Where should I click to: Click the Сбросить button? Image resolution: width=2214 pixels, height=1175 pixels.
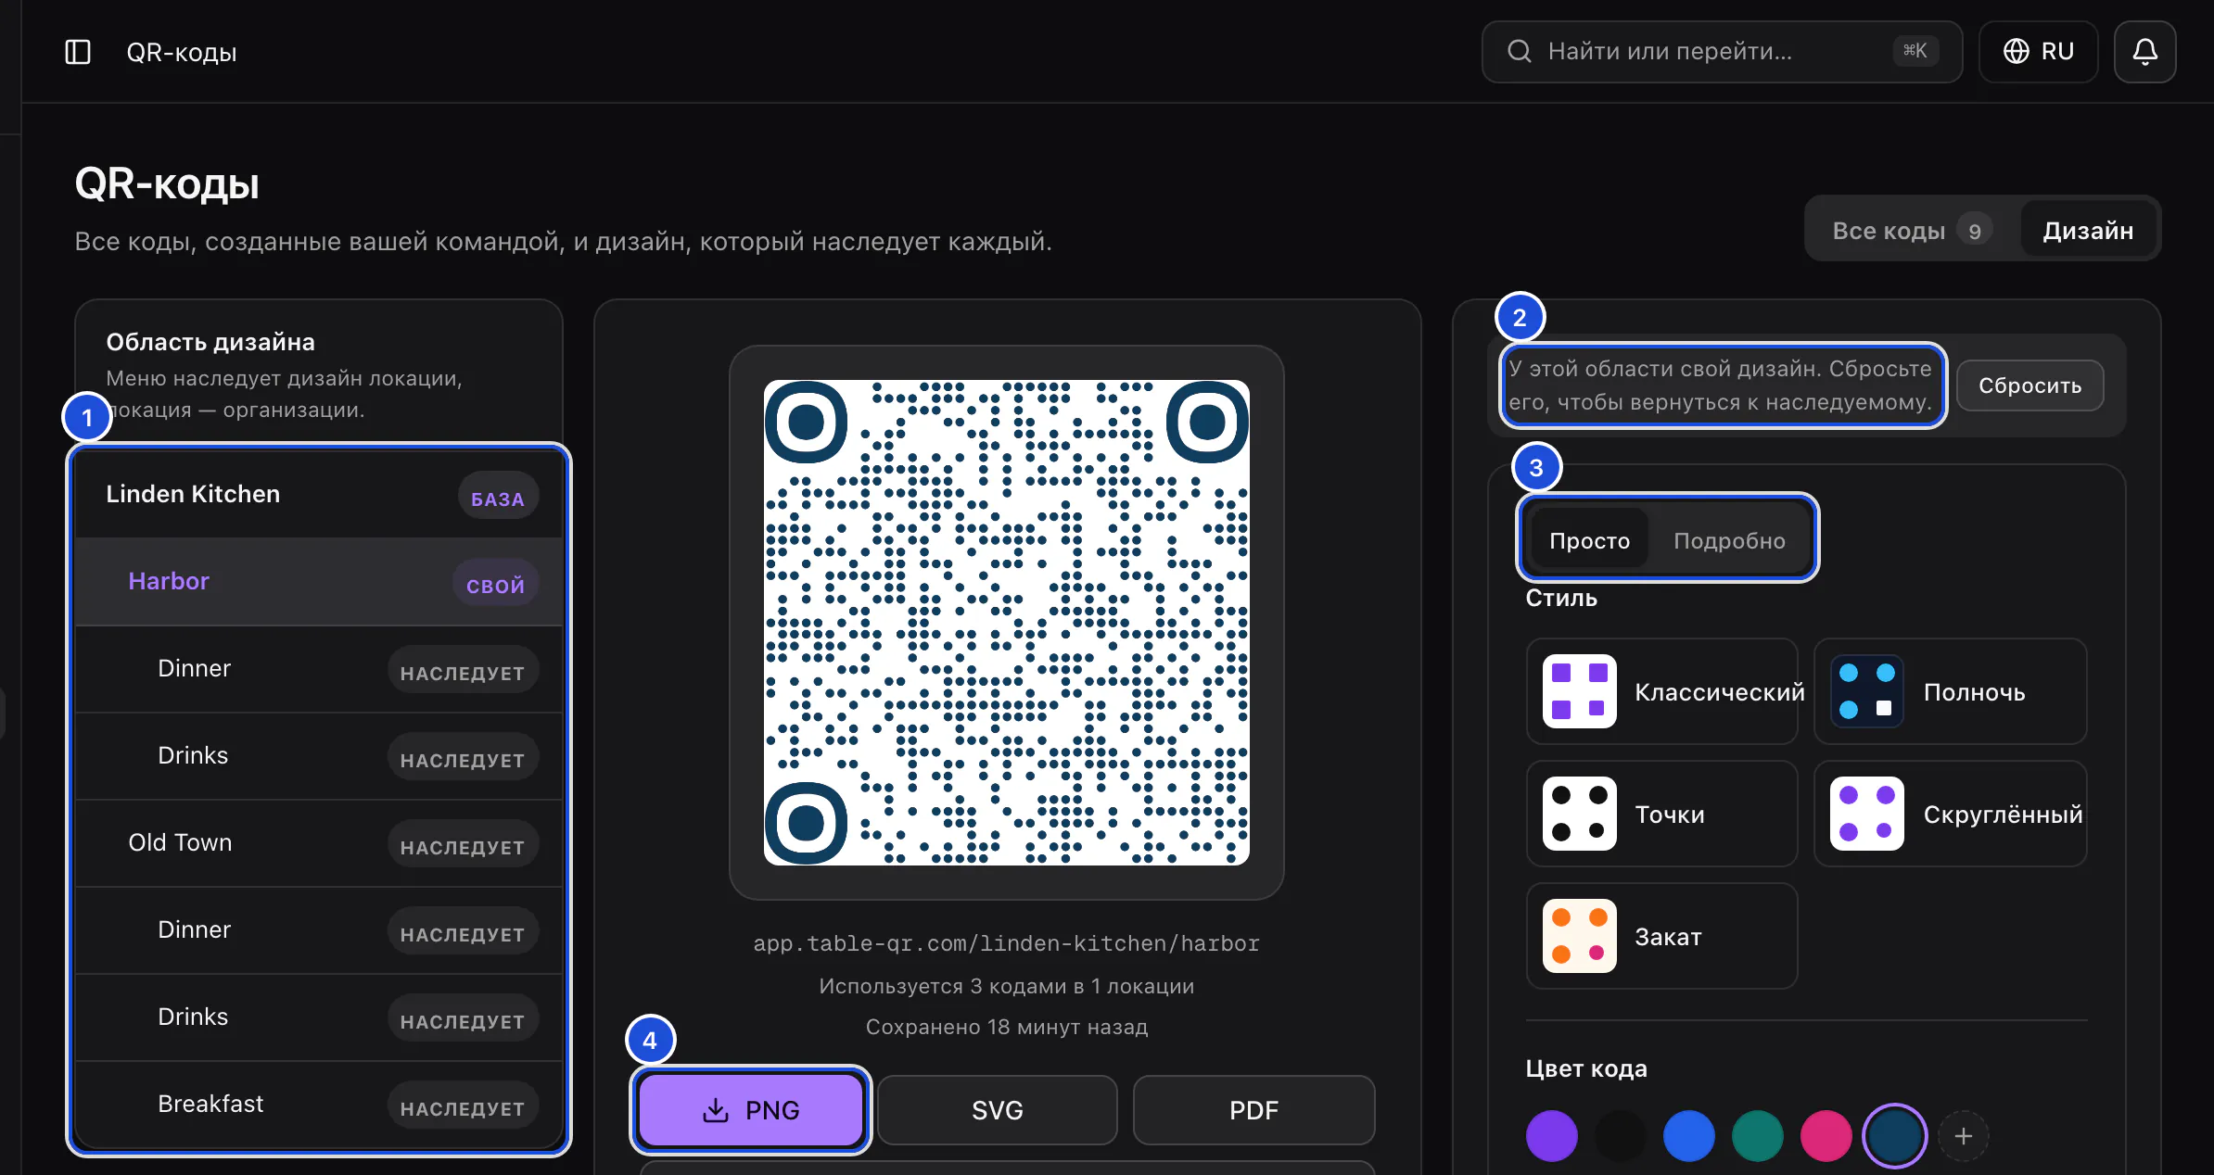click(x=2029, y=385)
